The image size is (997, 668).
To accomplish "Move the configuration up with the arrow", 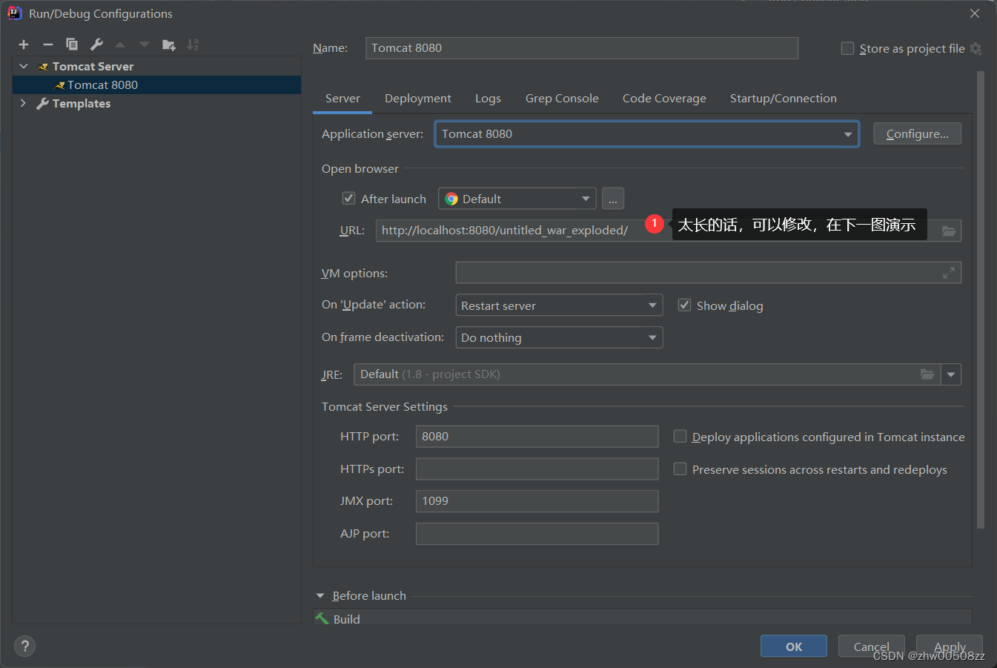I will pyautogui.click(x=120, y=44).
